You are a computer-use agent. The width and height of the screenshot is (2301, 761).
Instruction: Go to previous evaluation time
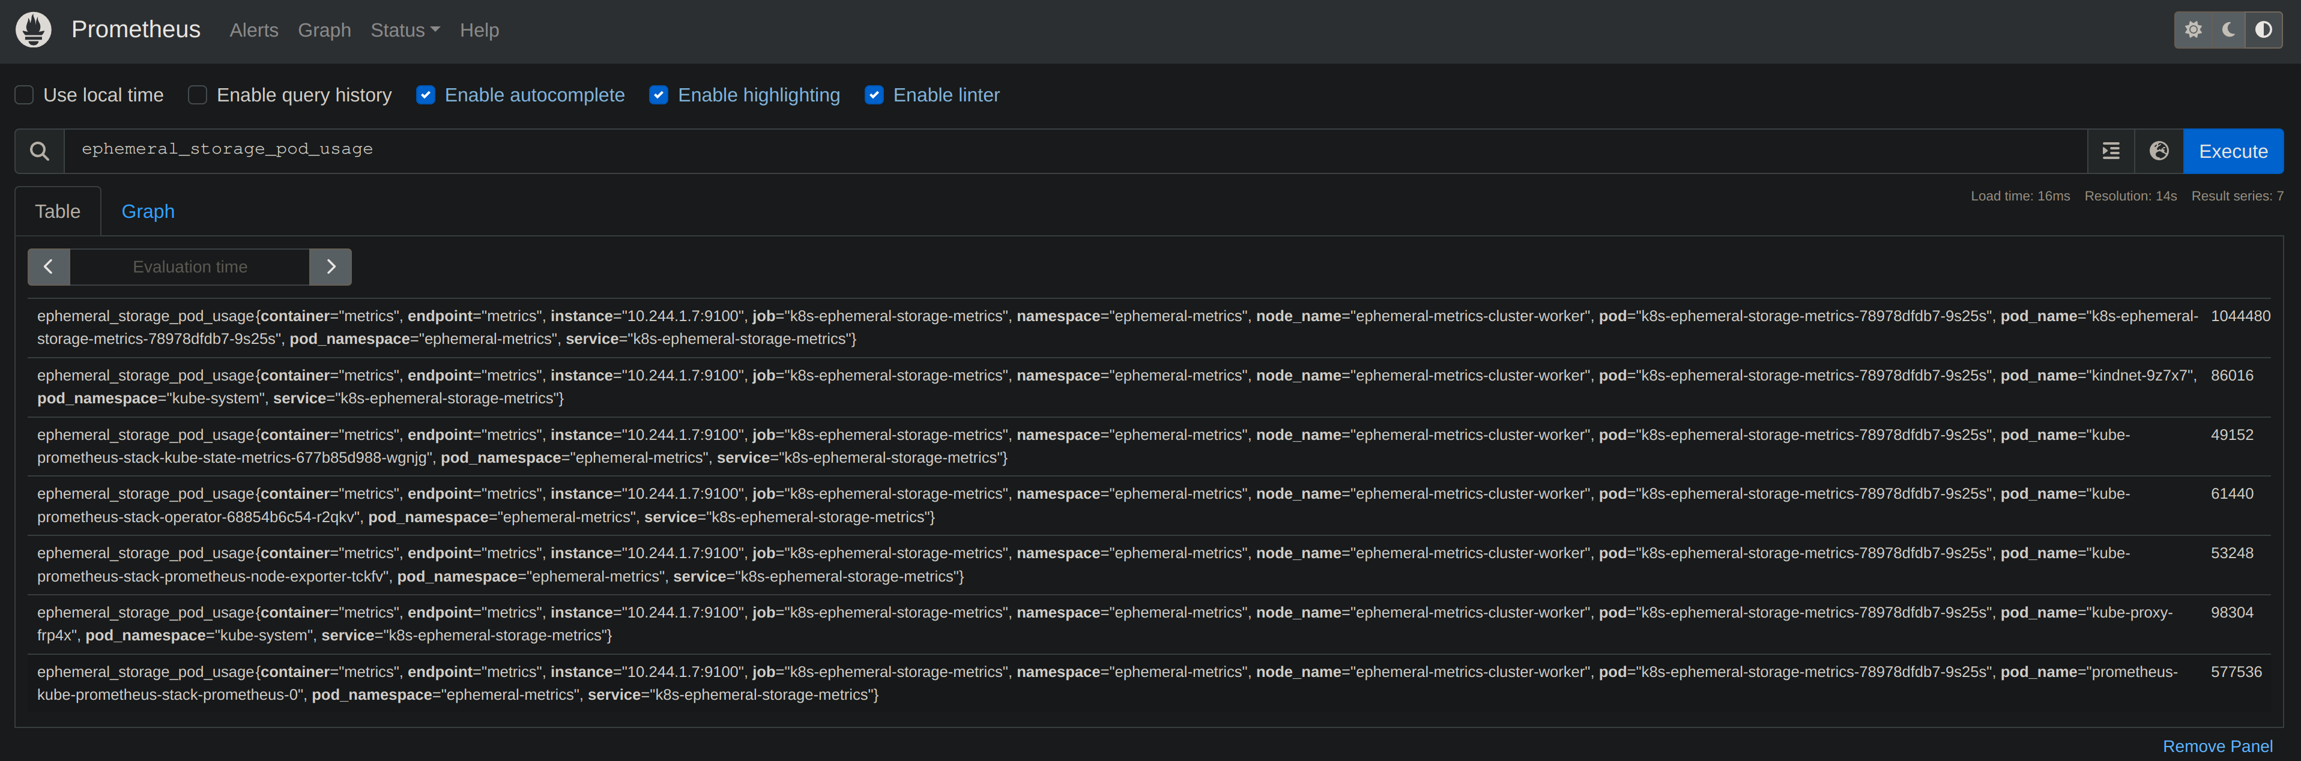point(49,266)
